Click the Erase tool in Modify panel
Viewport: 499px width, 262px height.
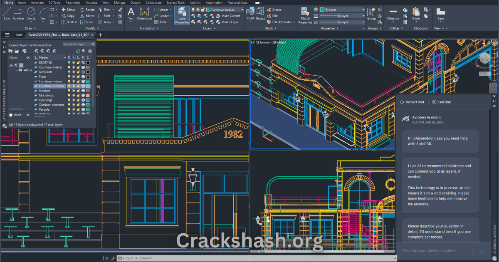(x=120, y=10)
